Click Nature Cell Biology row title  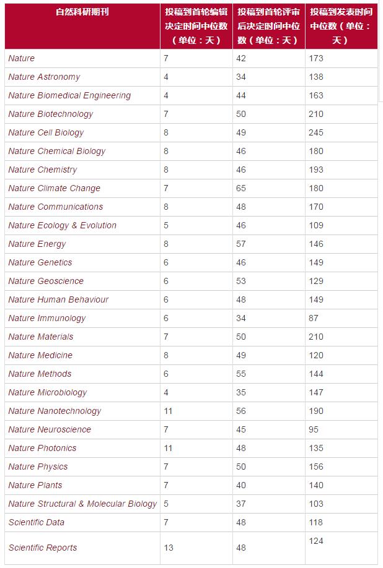point(46,132)
